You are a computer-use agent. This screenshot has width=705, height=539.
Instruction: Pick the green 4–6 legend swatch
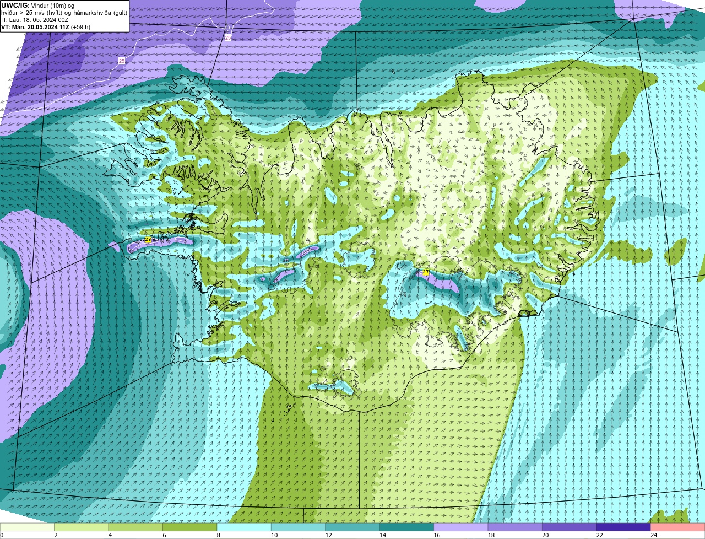pyautogui.click(x=135, y=527)
